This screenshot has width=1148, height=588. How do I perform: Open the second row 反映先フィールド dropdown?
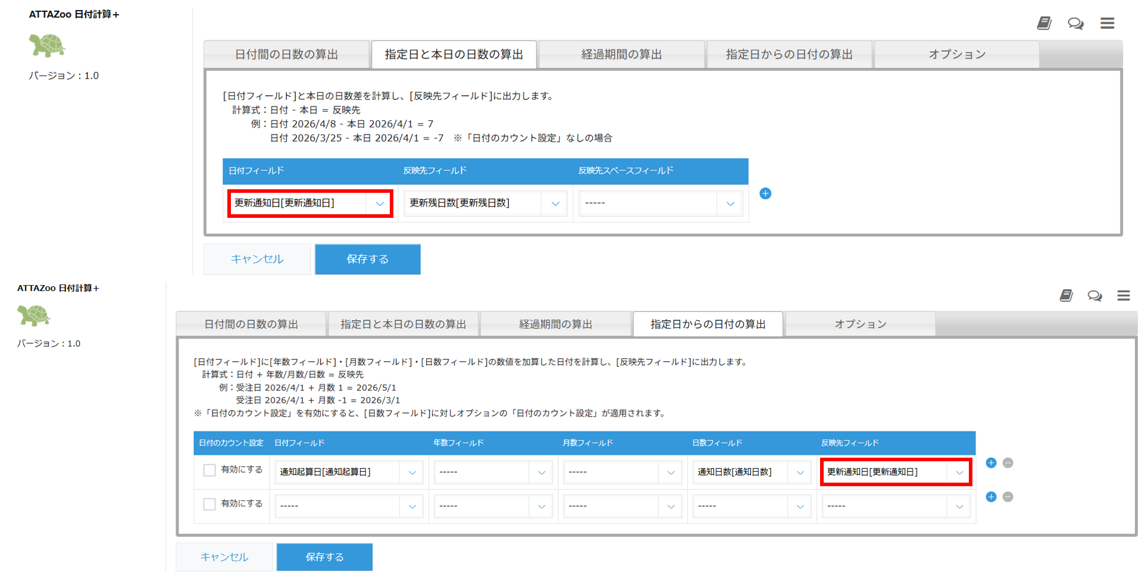tap(896, 506)
